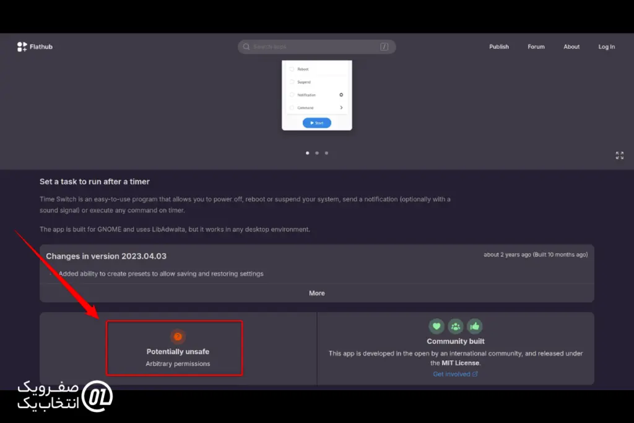
Task: Open the About page
Action: click(x=571, y=47)
